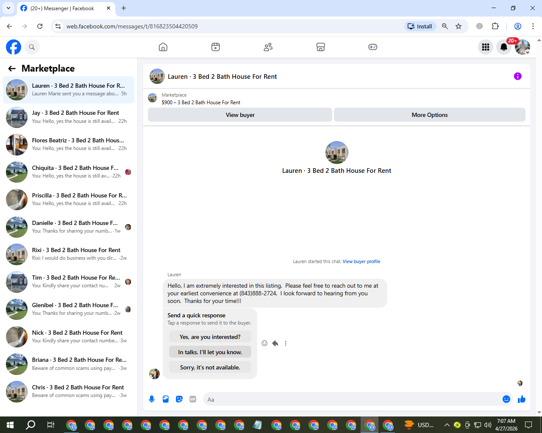Send quick response 'Sorry, it's not available.'

(x=210, y=367)
